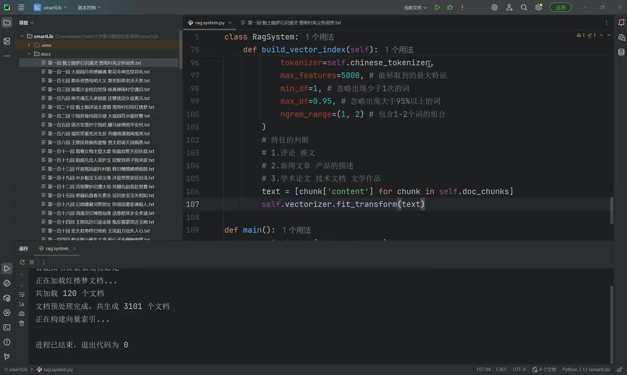Jump to next highlighted problem arrow
627x375 pixels.
(x=609, y=35)
